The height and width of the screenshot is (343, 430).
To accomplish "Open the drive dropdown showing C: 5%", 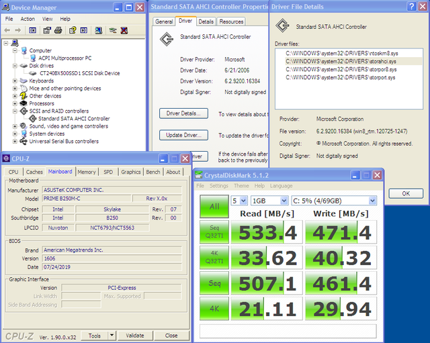I will coord(372,201).
